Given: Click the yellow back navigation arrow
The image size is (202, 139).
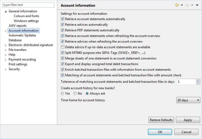Looking at the screenshot, I should click(x=177, y=5).
